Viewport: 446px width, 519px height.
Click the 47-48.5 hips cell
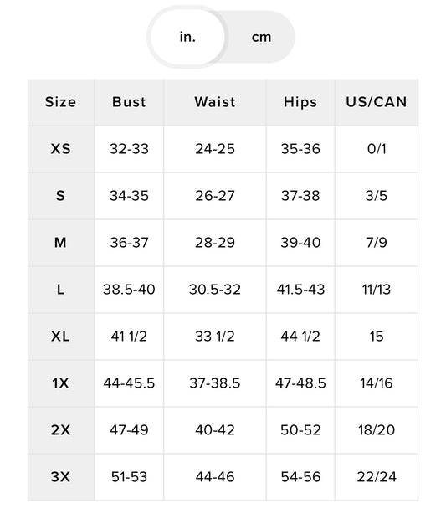300,383
